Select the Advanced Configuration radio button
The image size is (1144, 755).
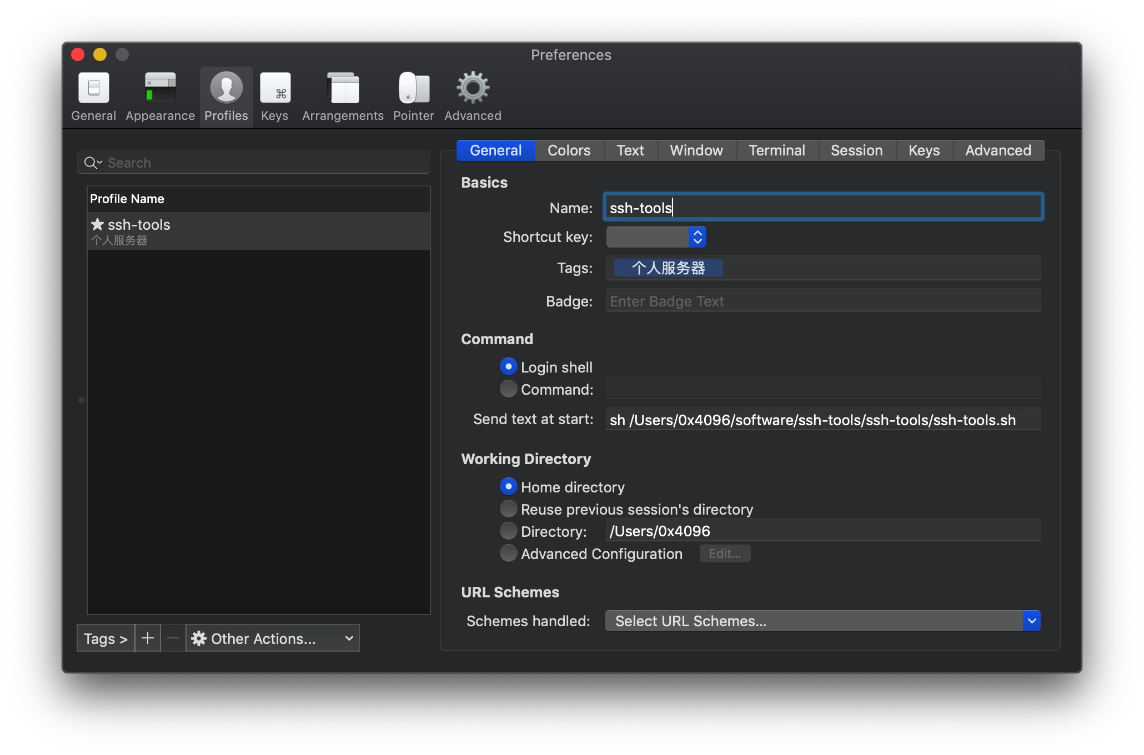508,553
